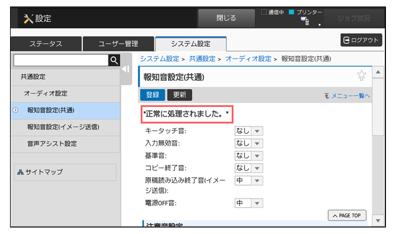Switch to the ステータス tab

(46, 44)
